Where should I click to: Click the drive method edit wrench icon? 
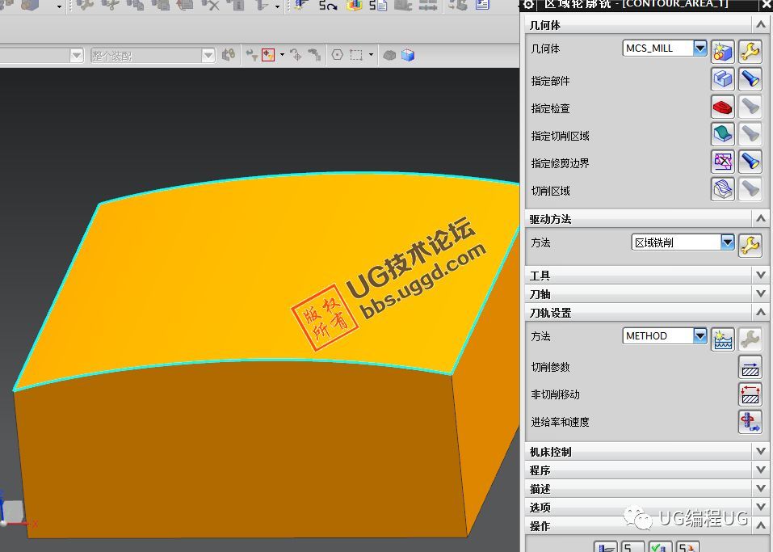pyautogui.click(x=750, y=244)
